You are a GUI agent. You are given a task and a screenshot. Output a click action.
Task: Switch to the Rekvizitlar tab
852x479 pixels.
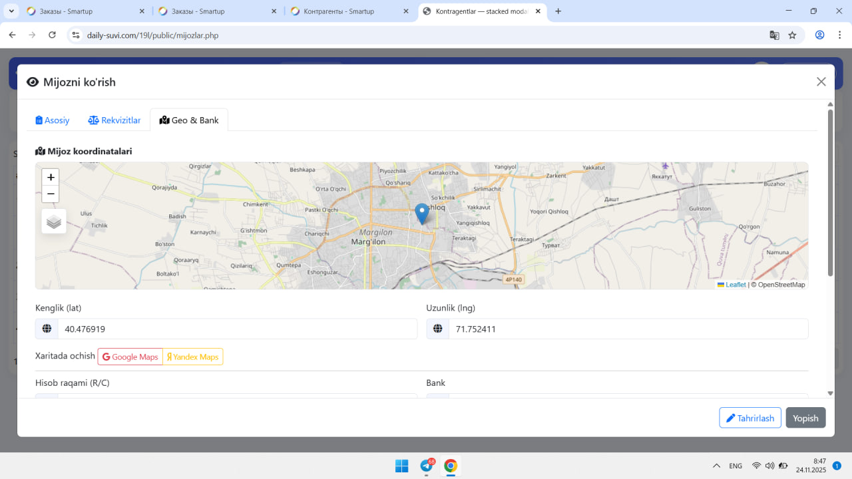click(114, 120)
